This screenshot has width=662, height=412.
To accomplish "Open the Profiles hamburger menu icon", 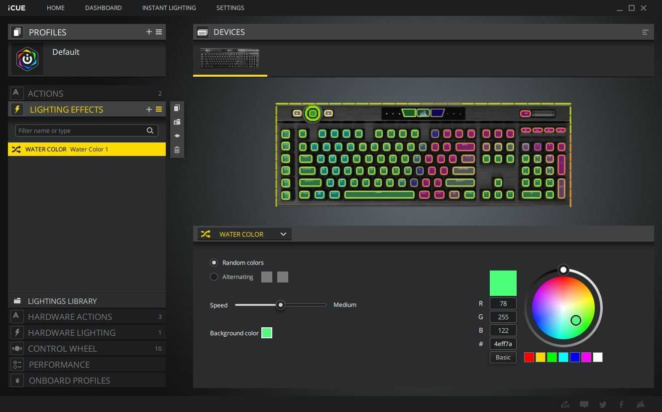I will pyautogui.click(x=159, y=32).
